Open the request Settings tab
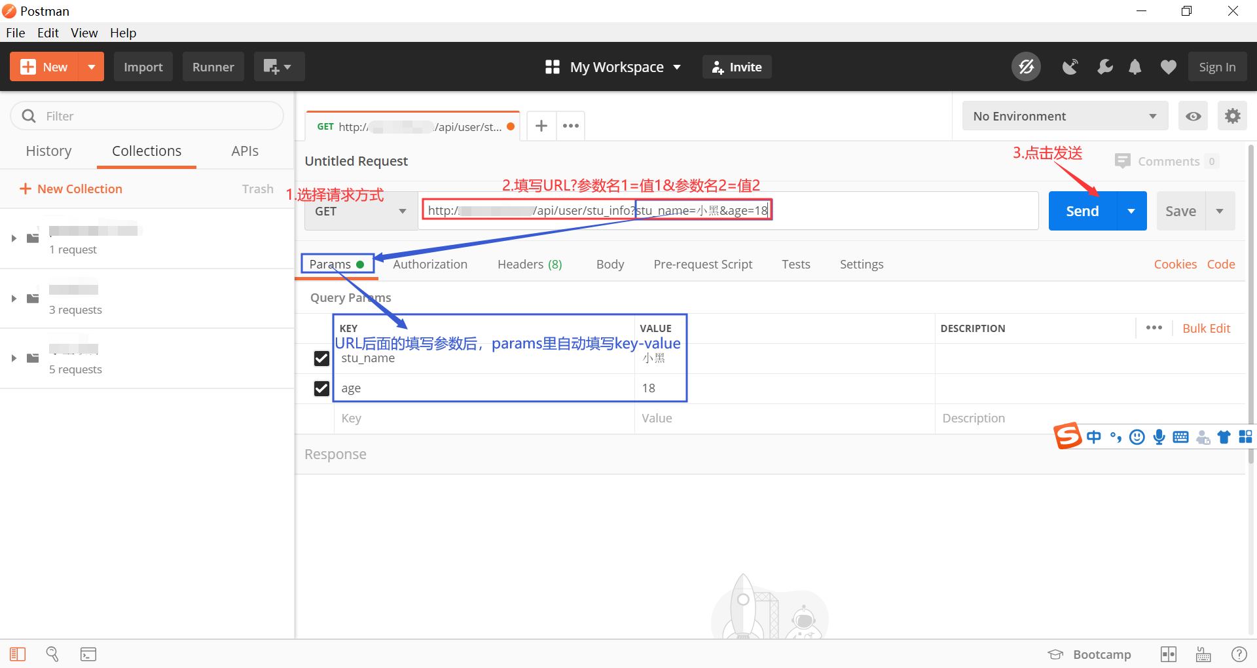 (862, 264)
